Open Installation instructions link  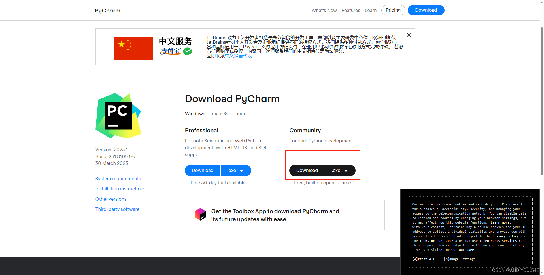tap(120, 189)
